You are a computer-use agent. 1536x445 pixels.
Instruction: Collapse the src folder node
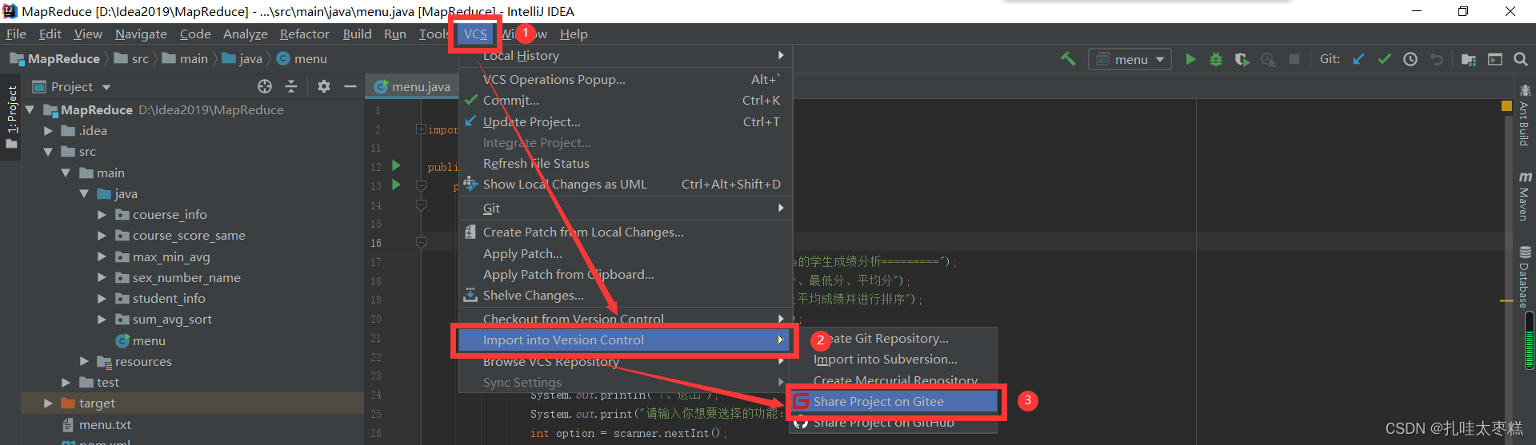pos(48,152)
